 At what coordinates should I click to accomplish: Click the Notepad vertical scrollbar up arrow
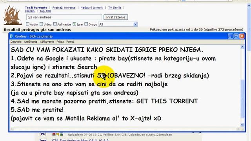(x=242, y=47)
